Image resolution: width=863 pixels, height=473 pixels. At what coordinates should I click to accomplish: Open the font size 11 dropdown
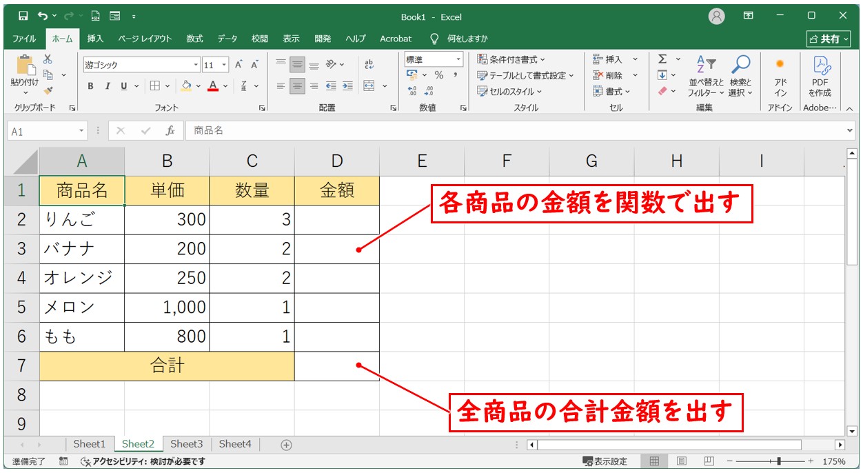click(225, 65)
